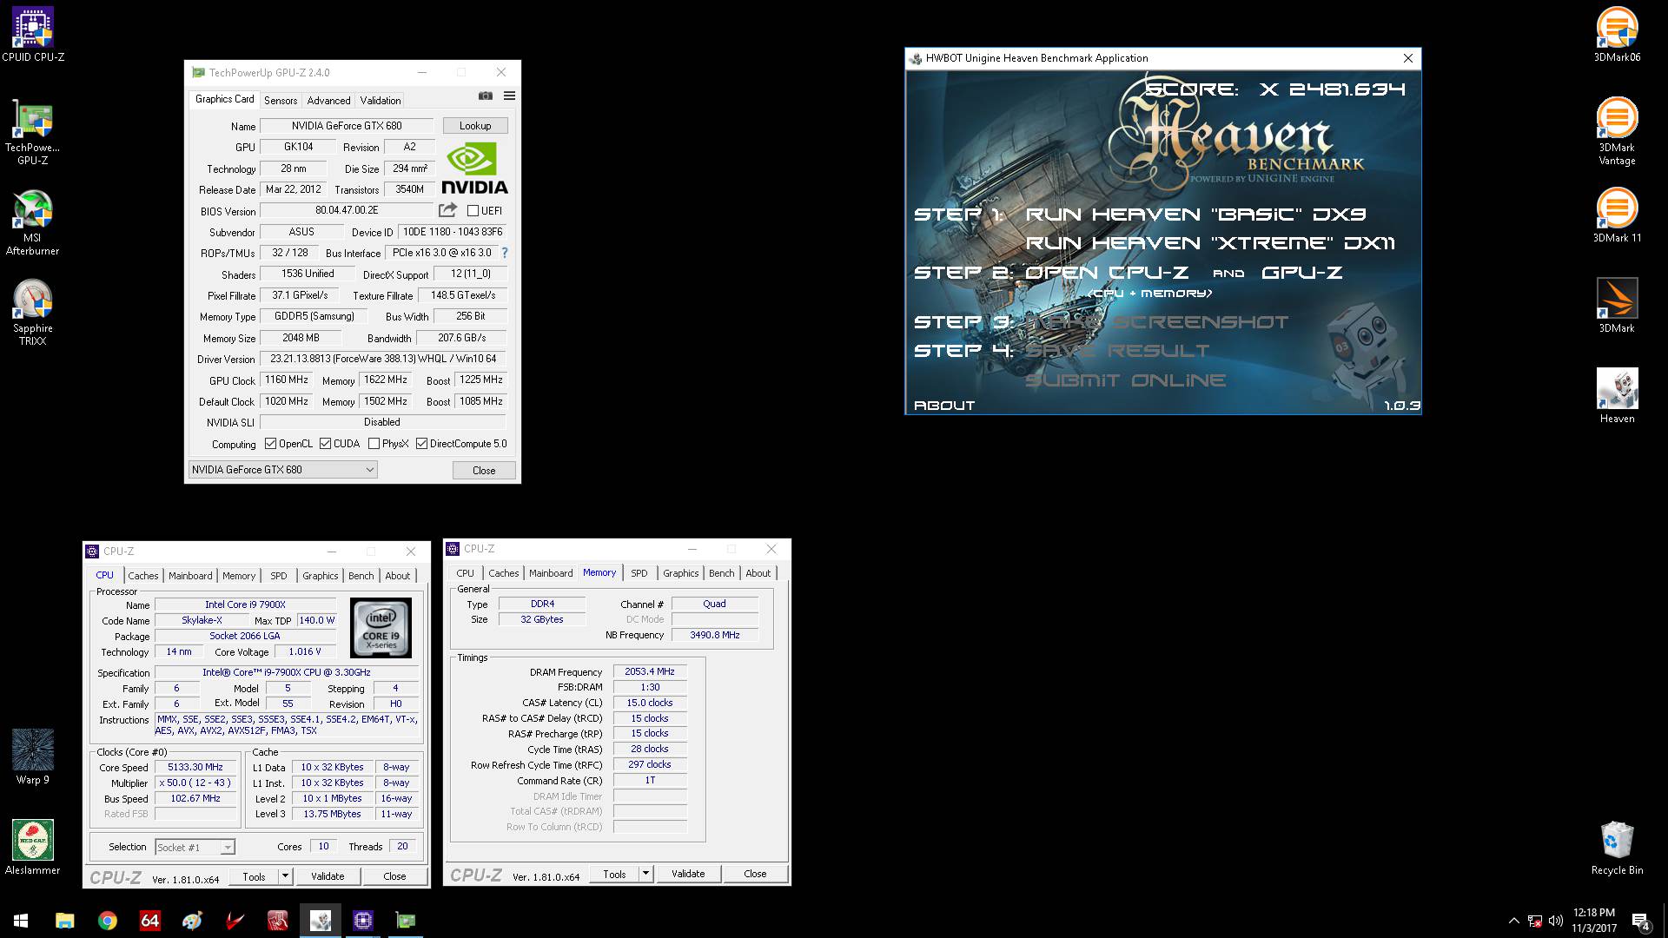Click CPU-Z taskbar icon
1668x938 pixels.
362,921
